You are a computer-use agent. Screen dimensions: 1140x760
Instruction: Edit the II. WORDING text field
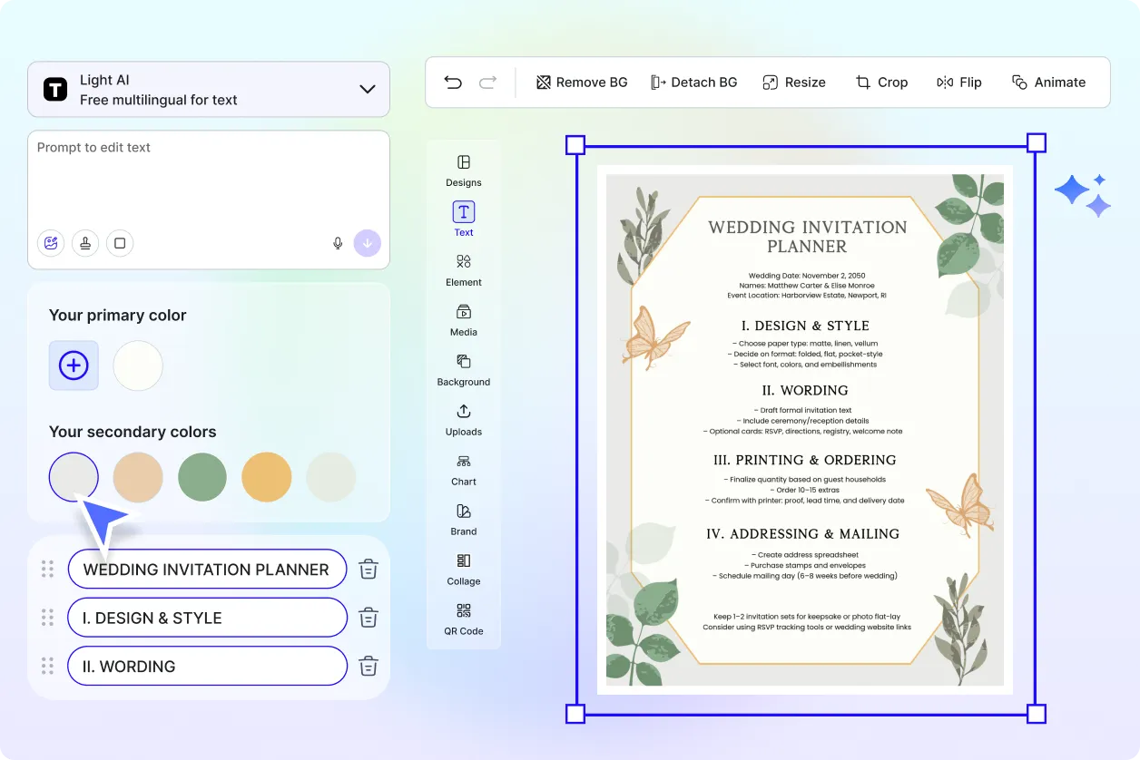coord(207,666)
